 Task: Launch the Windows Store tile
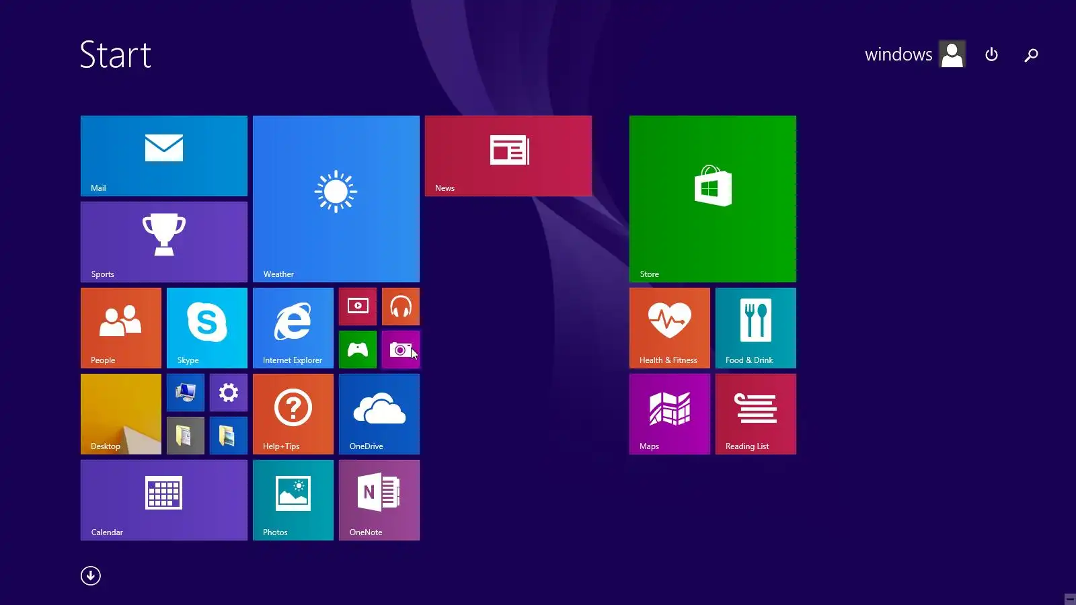pyautogui.click(x=713, y=199)
